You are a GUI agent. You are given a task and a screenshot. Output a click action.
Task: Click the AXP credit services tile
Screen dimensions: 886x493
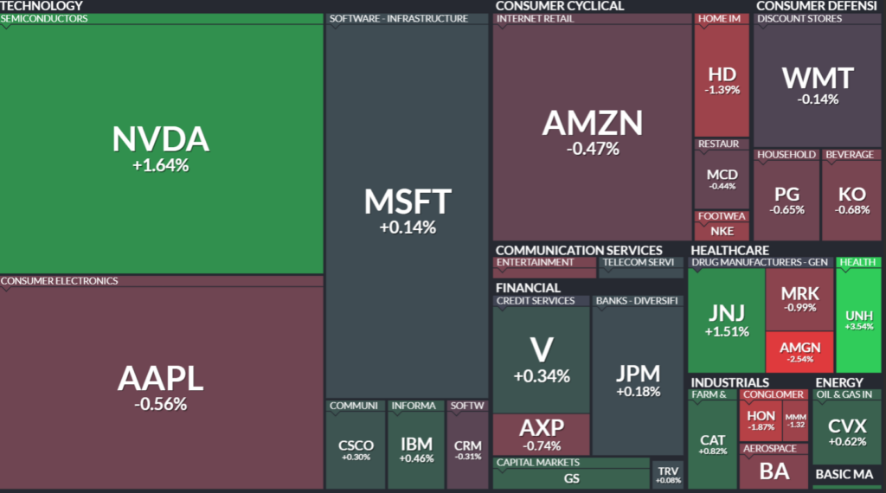click(x=541, y=433)
